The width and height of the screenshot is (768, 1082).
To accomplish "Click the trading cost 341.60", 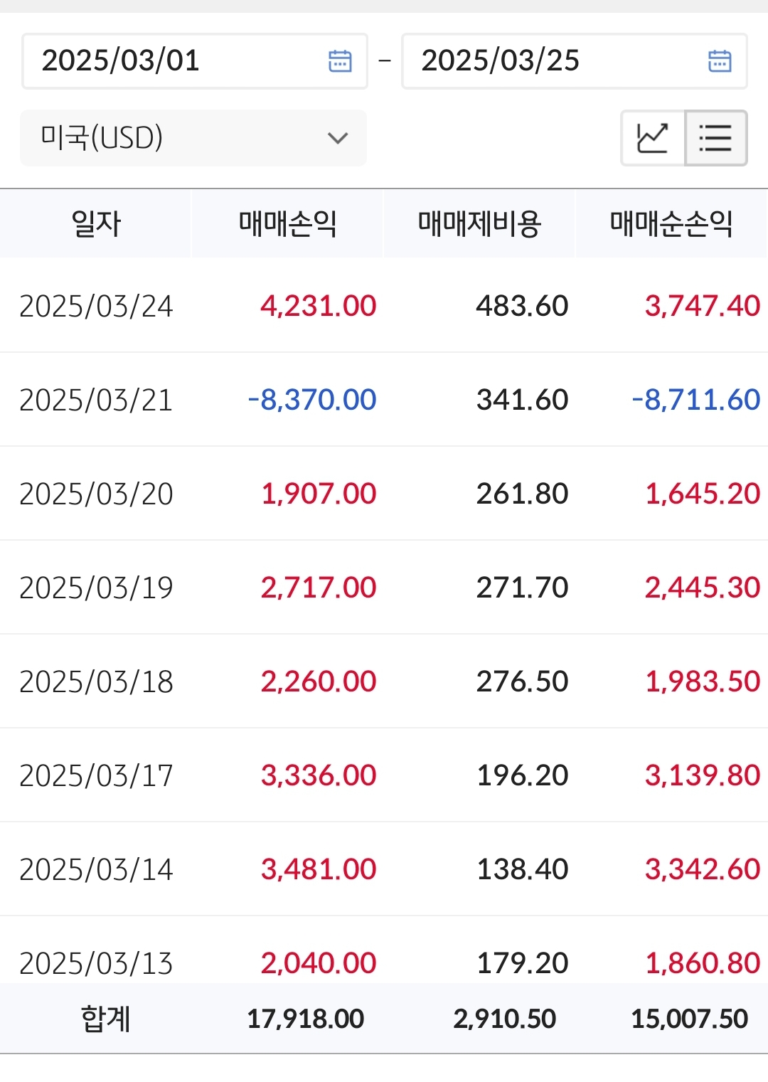I will tap(523, 400).
